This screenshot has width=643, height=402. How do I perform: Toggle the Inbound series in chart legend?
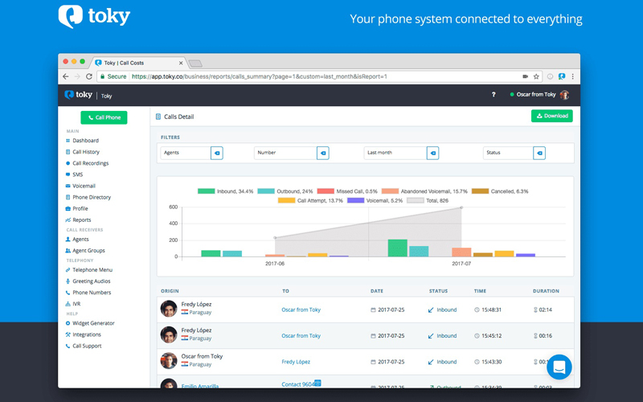tap(226, 191)
